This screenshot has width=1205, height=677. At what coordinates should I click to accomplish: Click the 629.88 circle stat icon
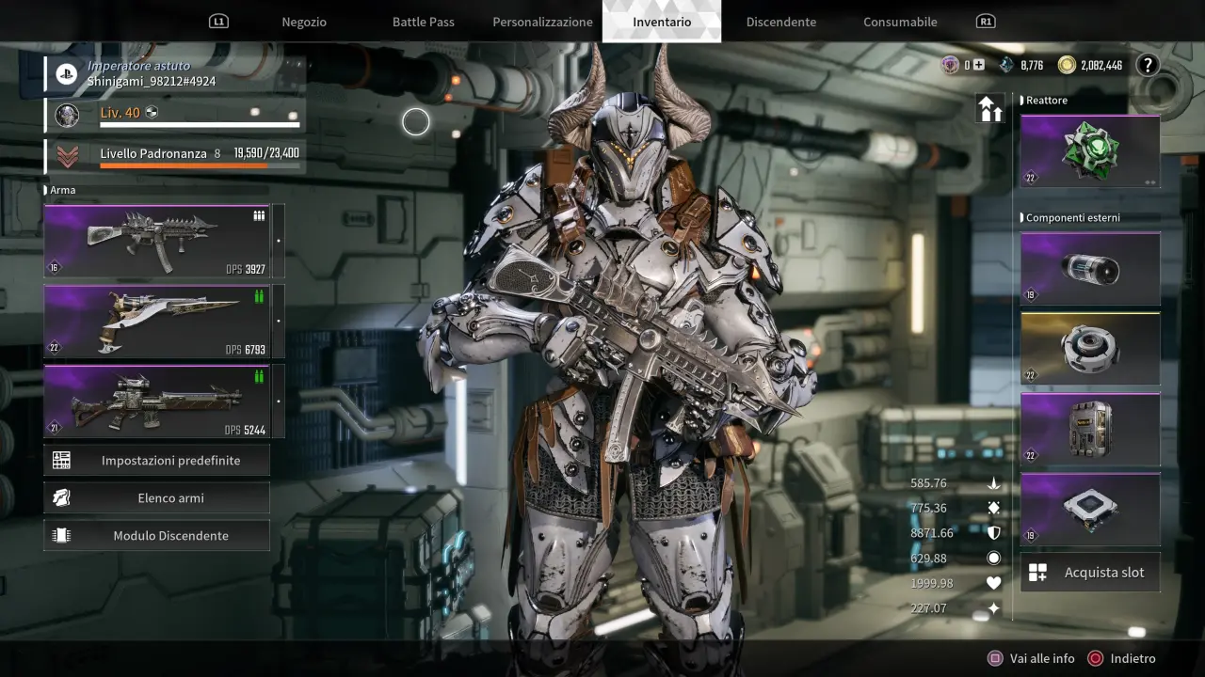pos(993,558)
